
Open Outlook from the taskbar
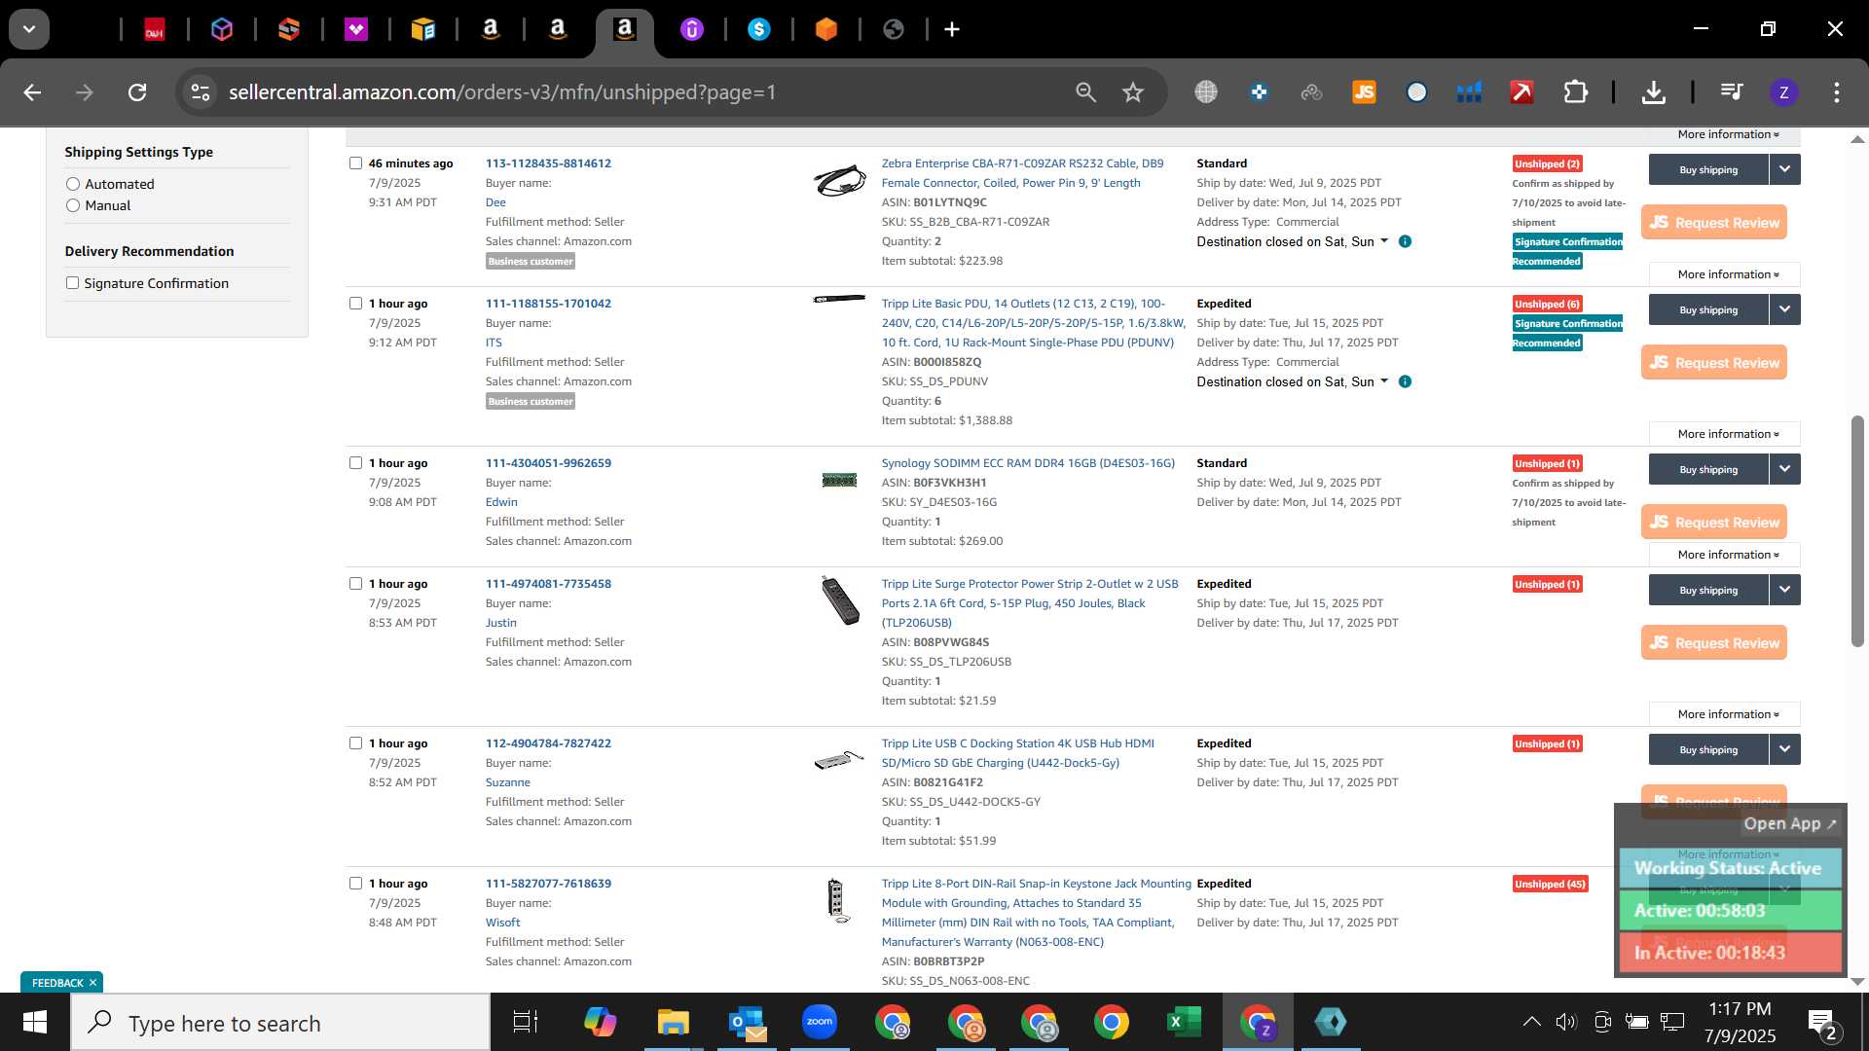747,1022
